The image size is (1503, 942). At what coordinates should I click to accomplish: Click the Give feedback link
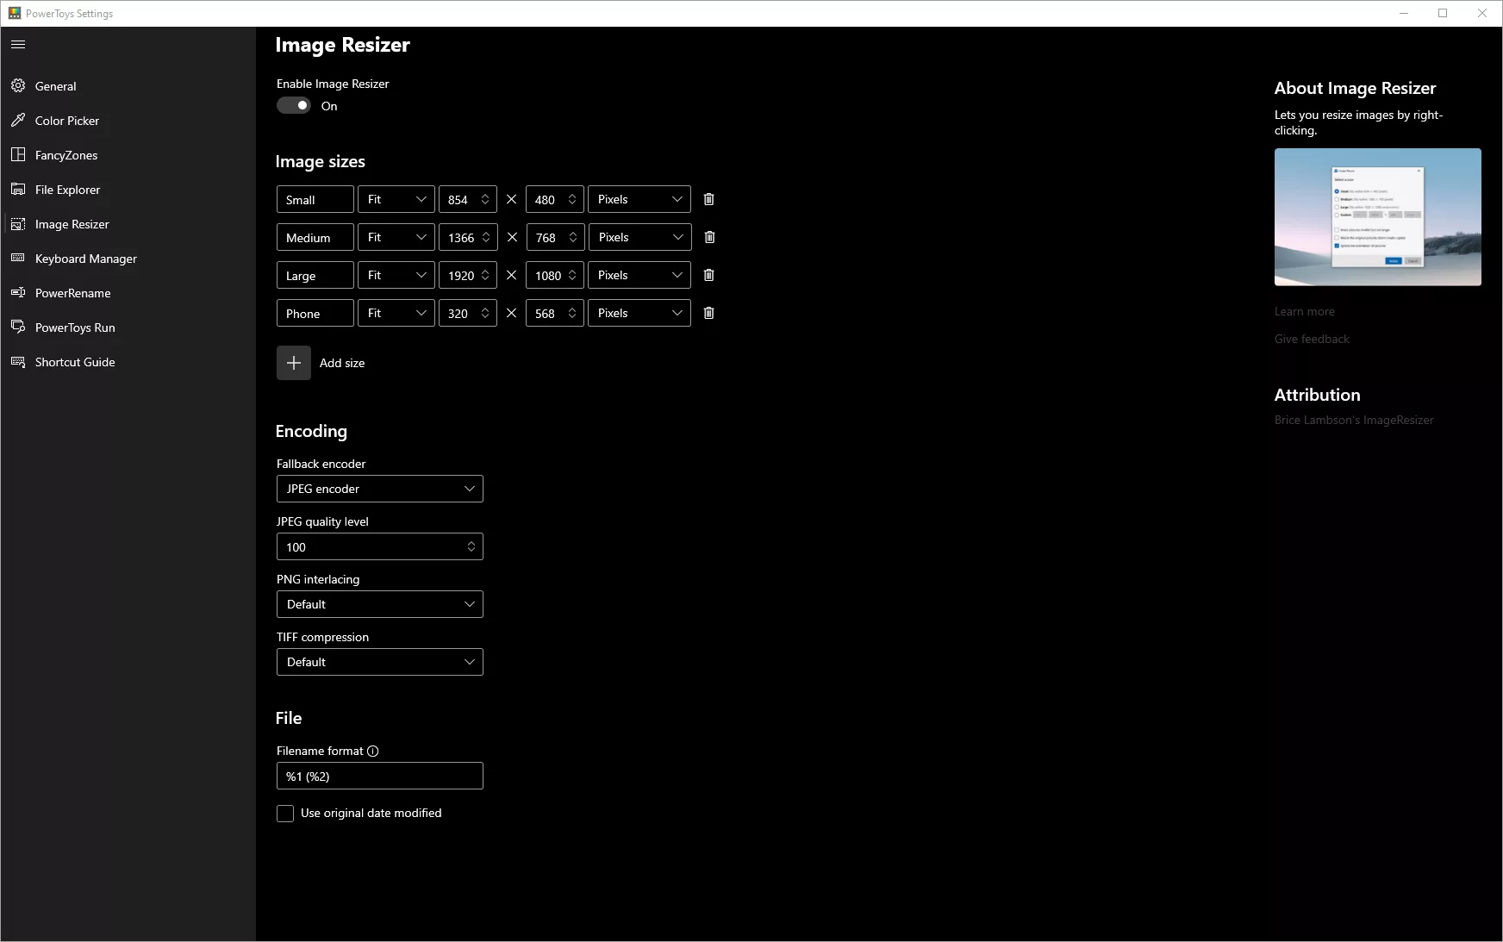pos(1312,340)
